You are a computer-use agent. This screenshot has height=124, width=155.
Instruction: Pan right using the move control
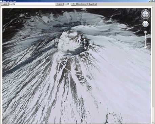[147, 24]
